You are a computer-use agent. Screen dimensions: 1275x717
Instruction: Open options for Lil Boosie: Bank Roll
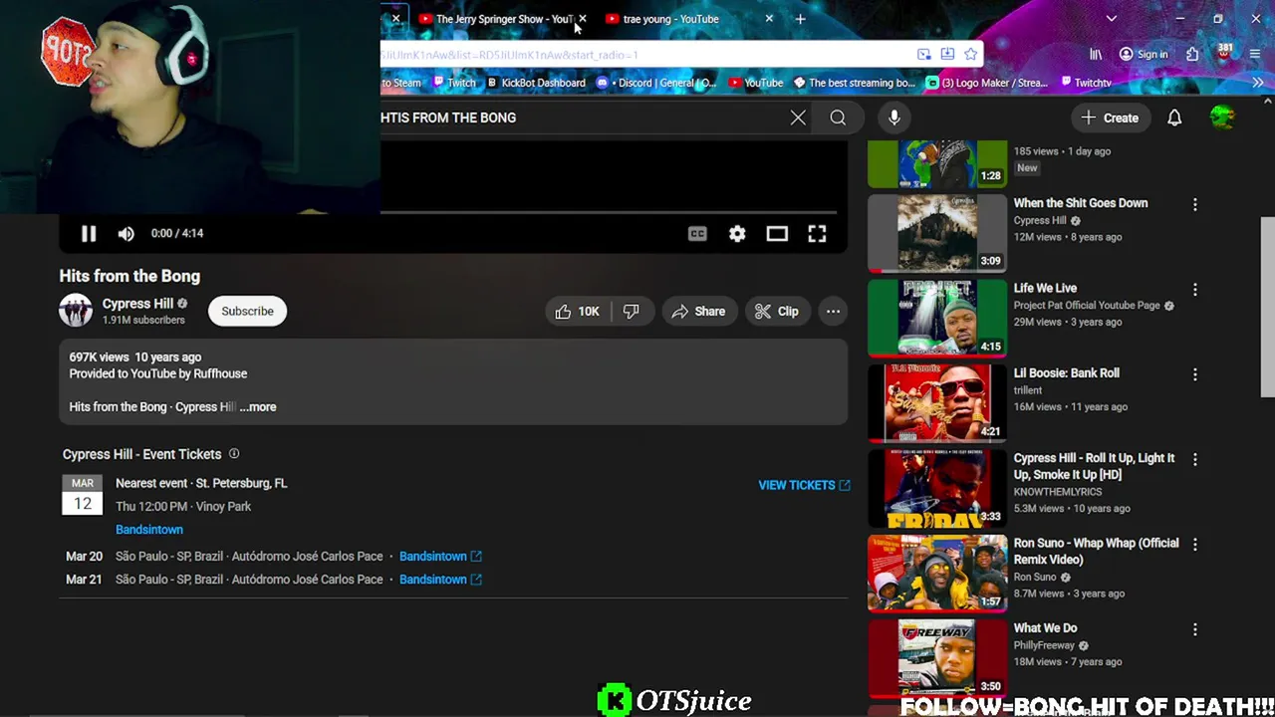click(x=1194, y=374)
